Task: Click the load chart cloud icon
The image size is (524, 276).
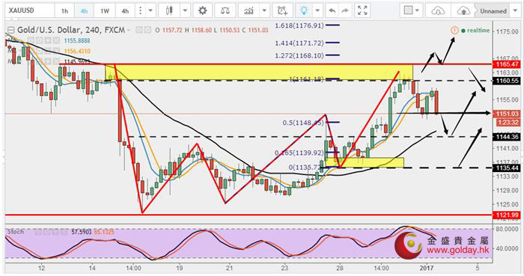Action: 437,10
